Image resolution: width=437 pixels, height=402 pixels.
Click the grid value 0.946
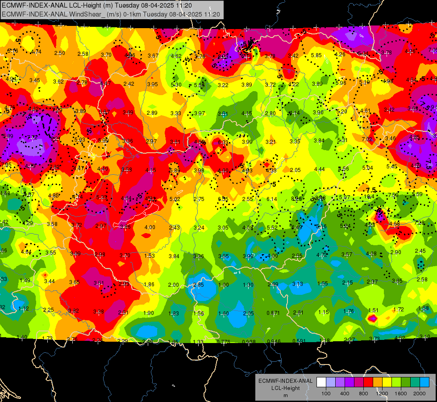pyautogui.click(x=274, y=341)
